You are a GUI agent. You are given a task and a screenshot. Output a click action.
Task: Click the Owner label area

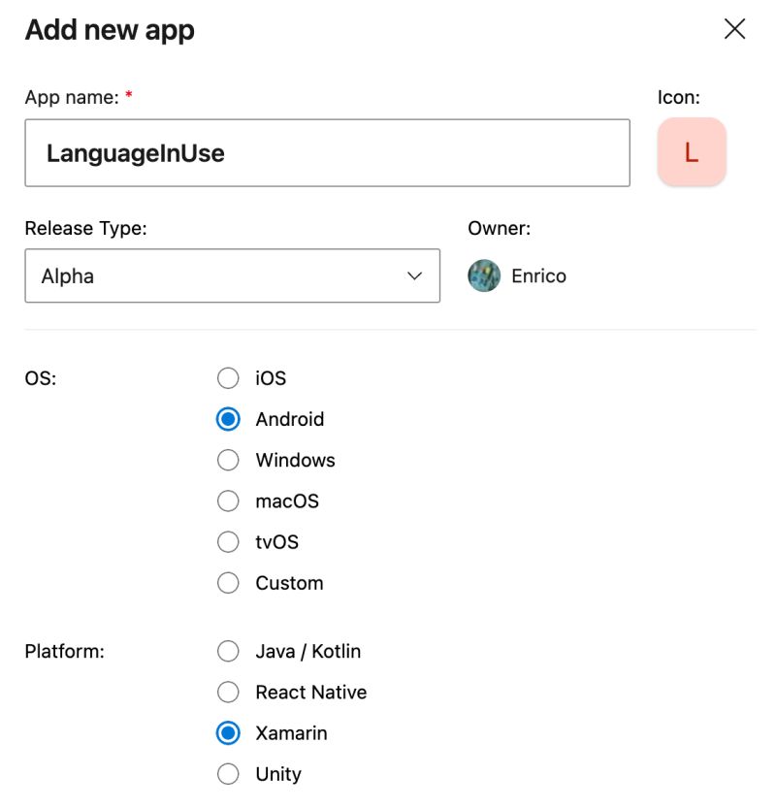click(496, 229)
